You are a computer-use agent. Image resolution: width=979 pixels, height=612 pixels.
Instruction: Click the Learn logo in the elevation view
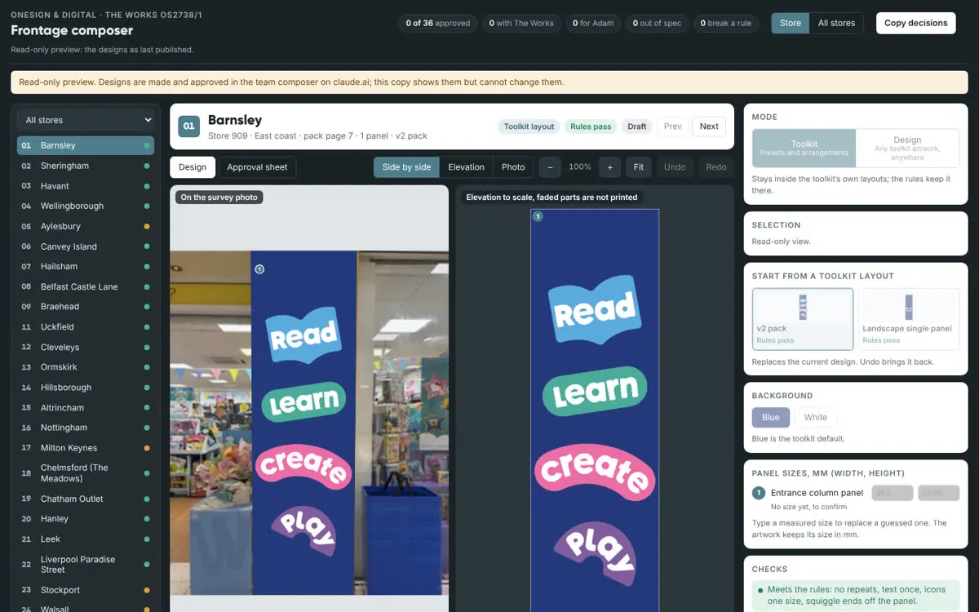(595, 389)
